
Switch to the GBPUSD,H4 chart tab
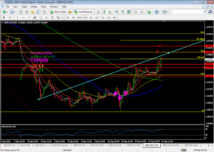click(x=9, y=145)
